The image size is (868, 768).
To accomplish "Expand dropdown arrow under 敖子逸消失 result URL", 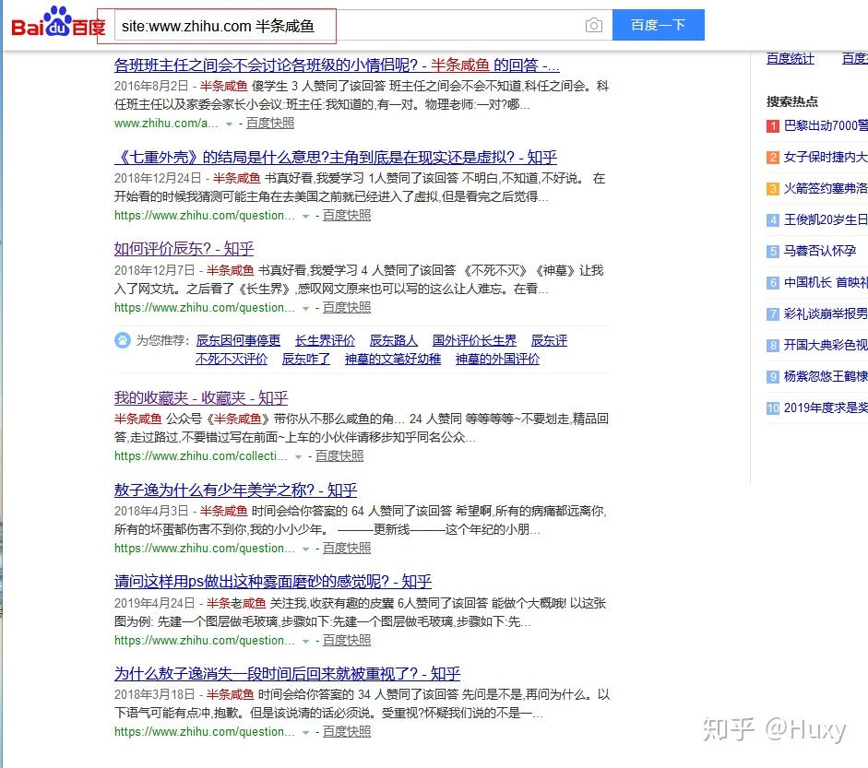I will [x=305, y=733].
